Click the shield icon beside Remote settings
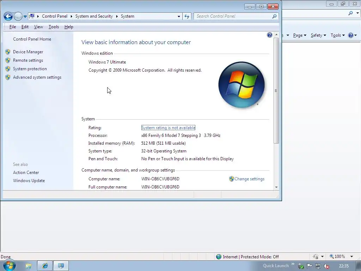This screenshot has width=361, height=271. coord(8,60)
